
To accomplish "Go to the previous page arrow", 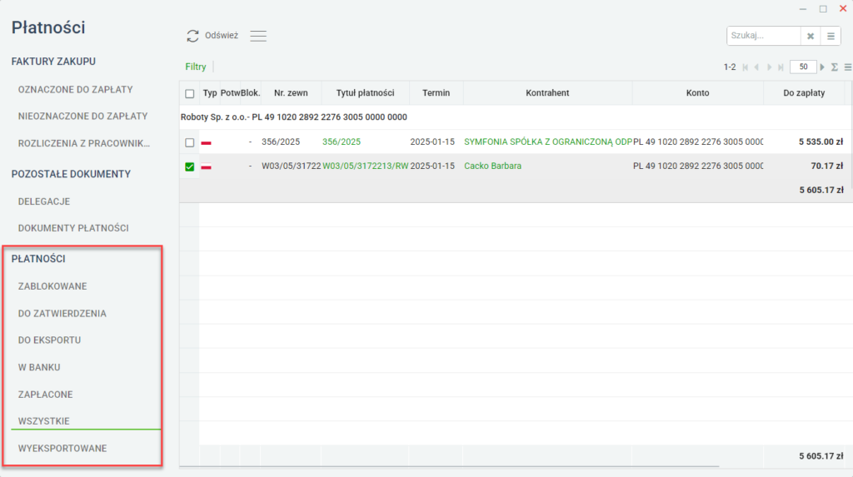I will pyautogui.click(x=756, y=67).
